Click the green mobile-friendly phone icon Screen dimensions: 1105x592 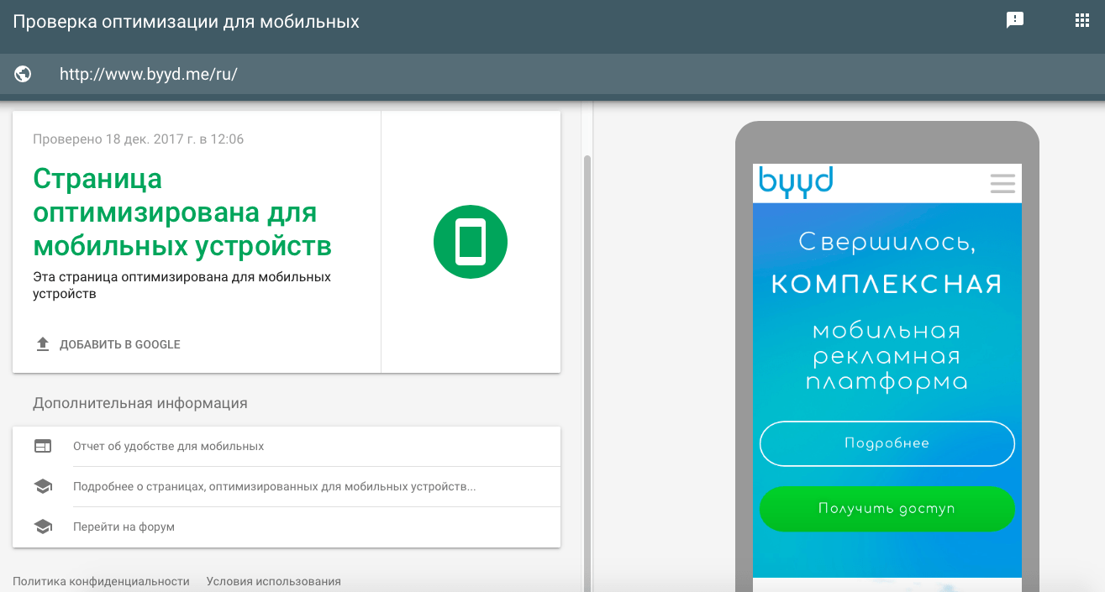coord(471,241)
